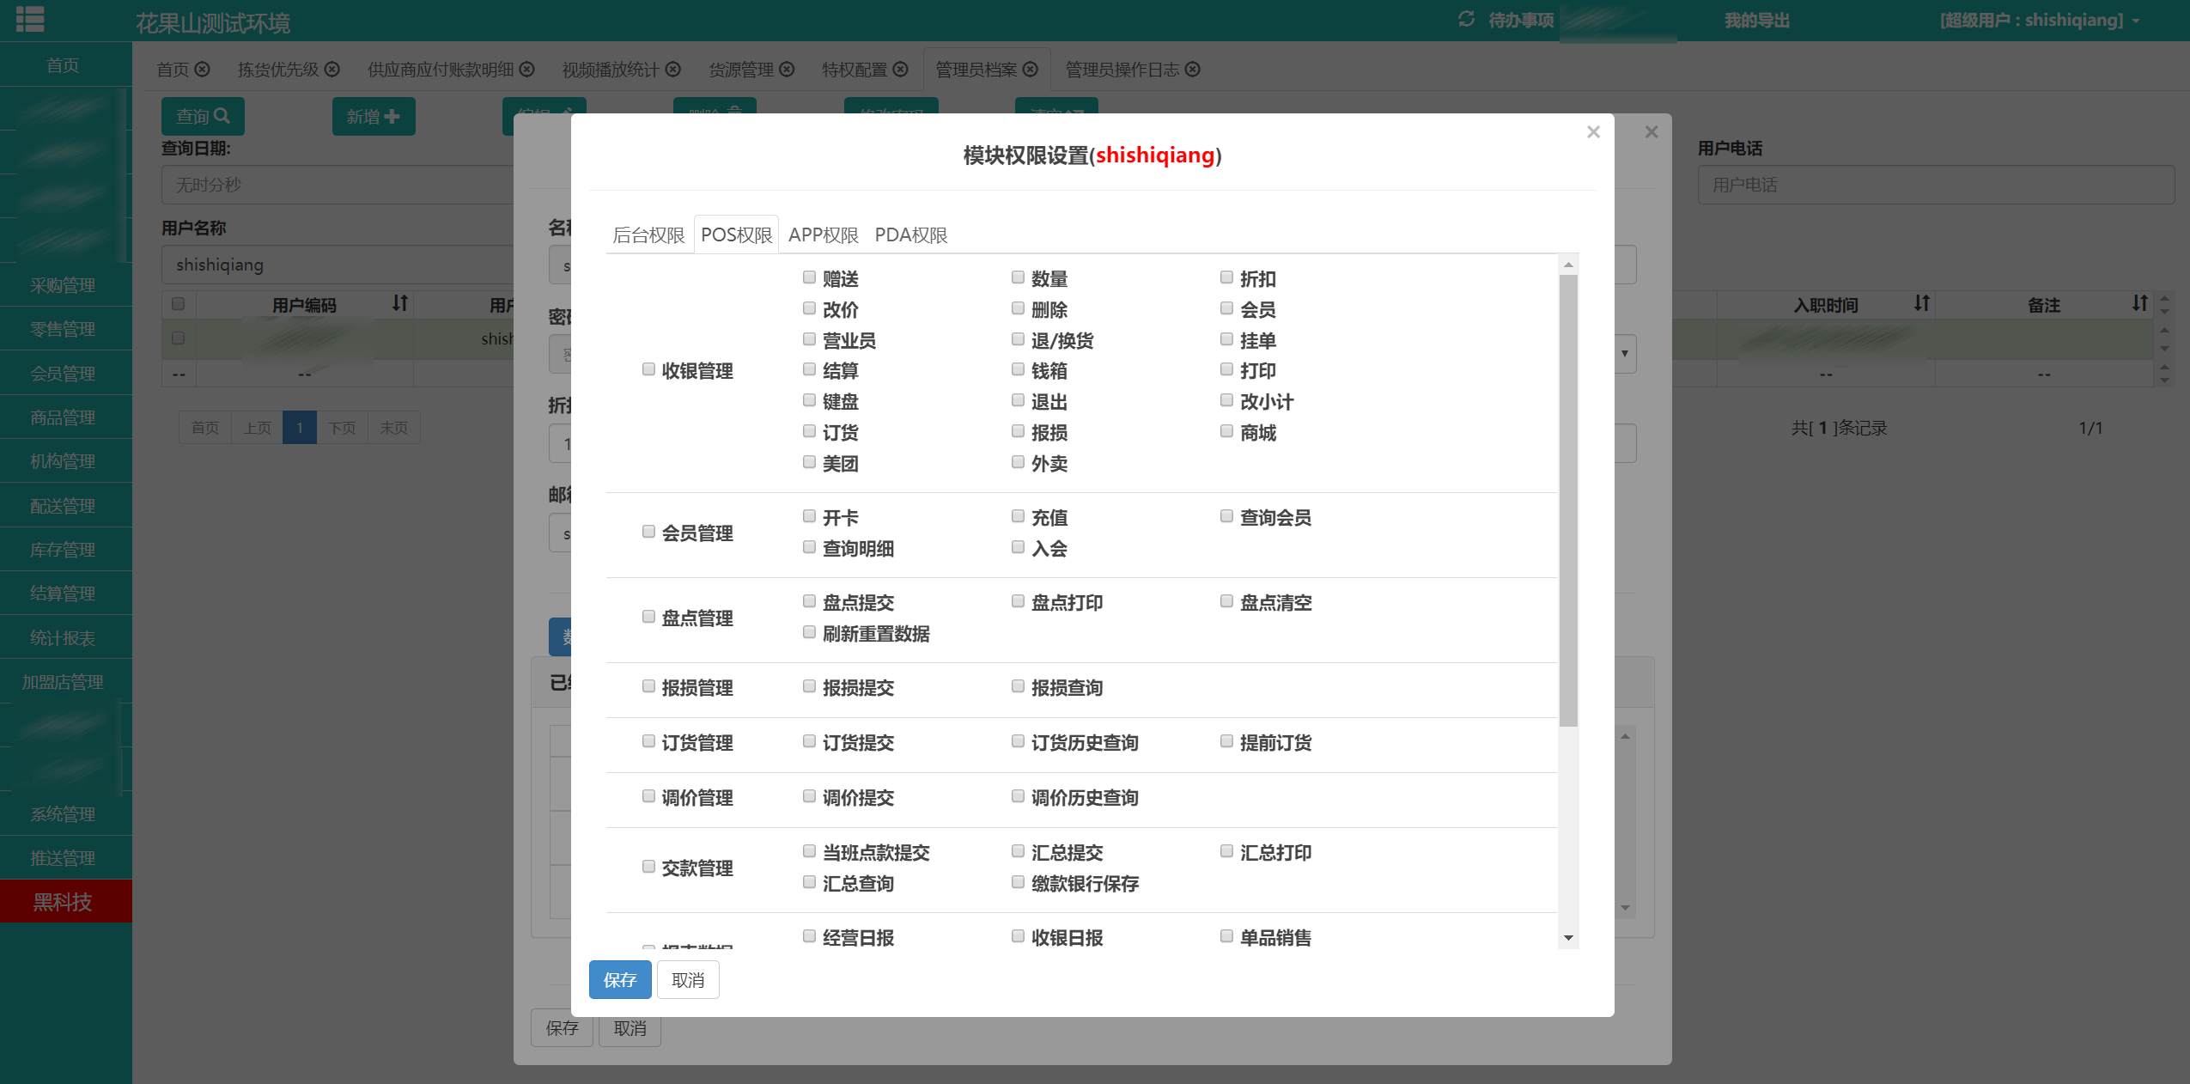Enable the 盘点清空 checkbox
The image size is (2190, 1084).
tap(1226, 601)
